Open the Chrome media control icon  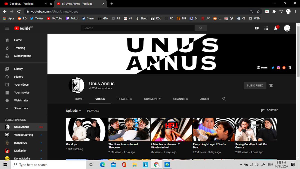281,12
